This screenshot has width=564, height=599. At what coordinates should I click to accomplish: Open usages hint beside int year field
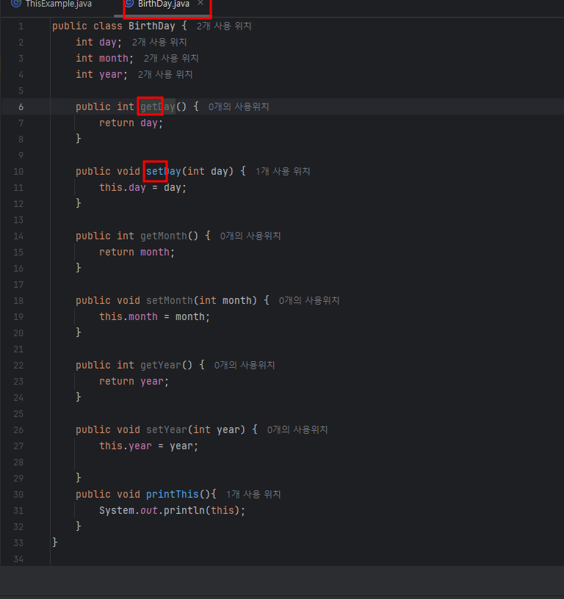tap(165, 74)
